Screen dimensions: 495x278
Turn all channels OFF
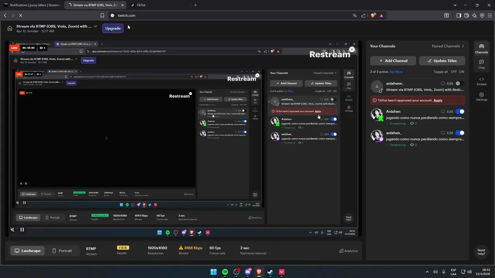point(453,72)
